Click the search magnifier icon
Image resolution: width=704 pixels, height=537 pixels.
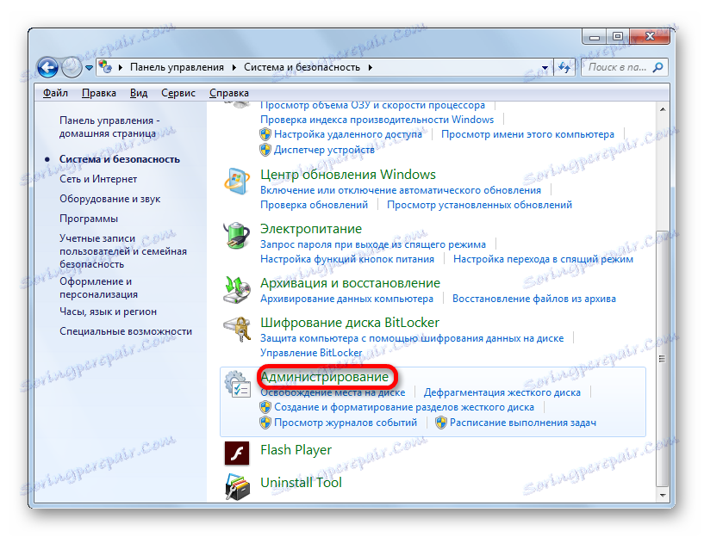(x=657, y=68)
